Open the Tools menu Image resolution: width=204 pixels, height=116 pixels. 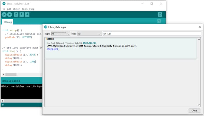(x=25, y=9)
